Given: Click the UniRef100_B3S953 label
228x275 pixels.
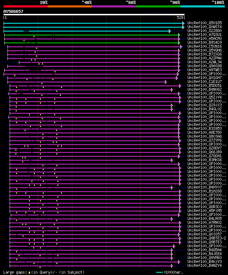Looking at the screenshot, I should tap(204, 128).
